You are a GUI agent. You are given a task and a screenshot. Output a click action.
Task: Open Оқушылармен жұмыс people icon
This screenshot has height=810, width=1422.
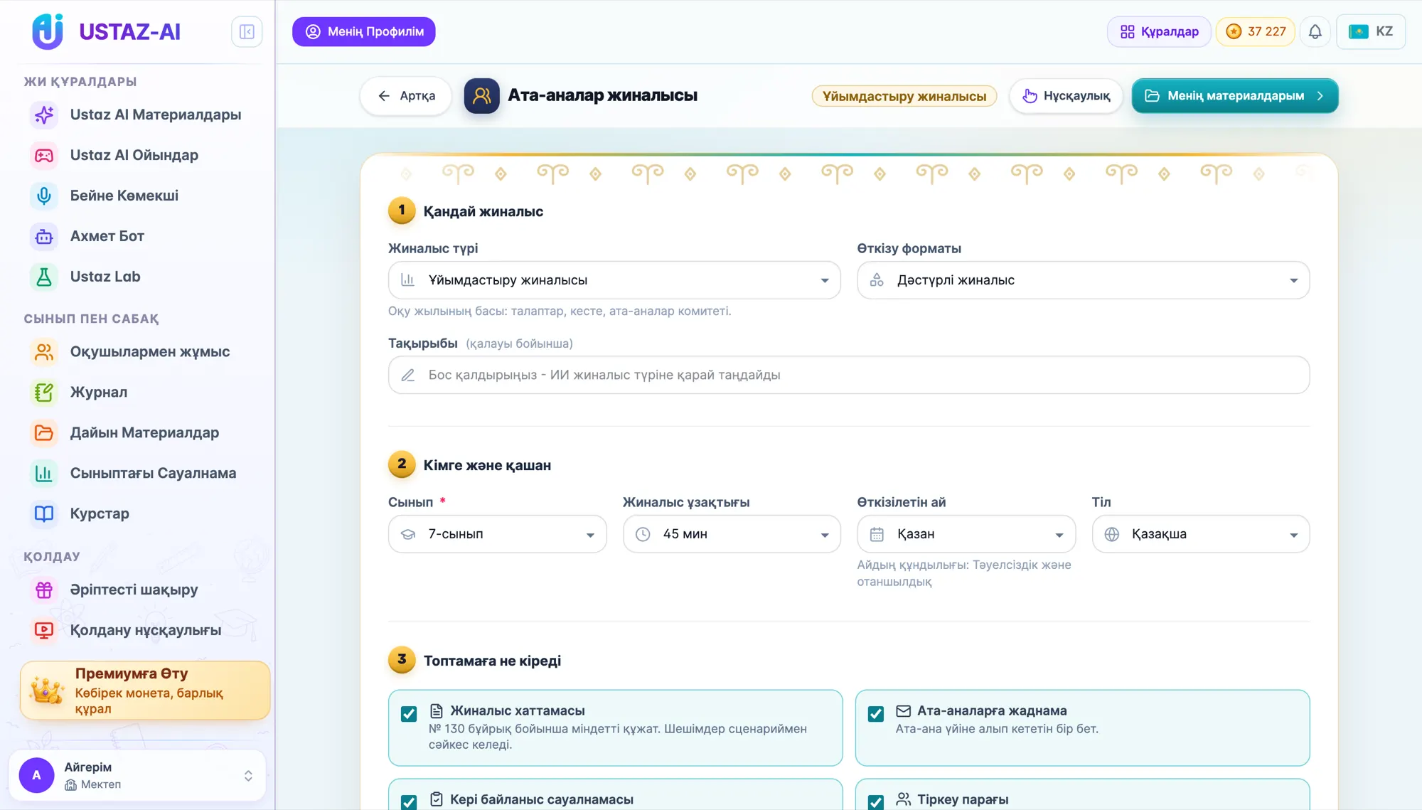44,352
